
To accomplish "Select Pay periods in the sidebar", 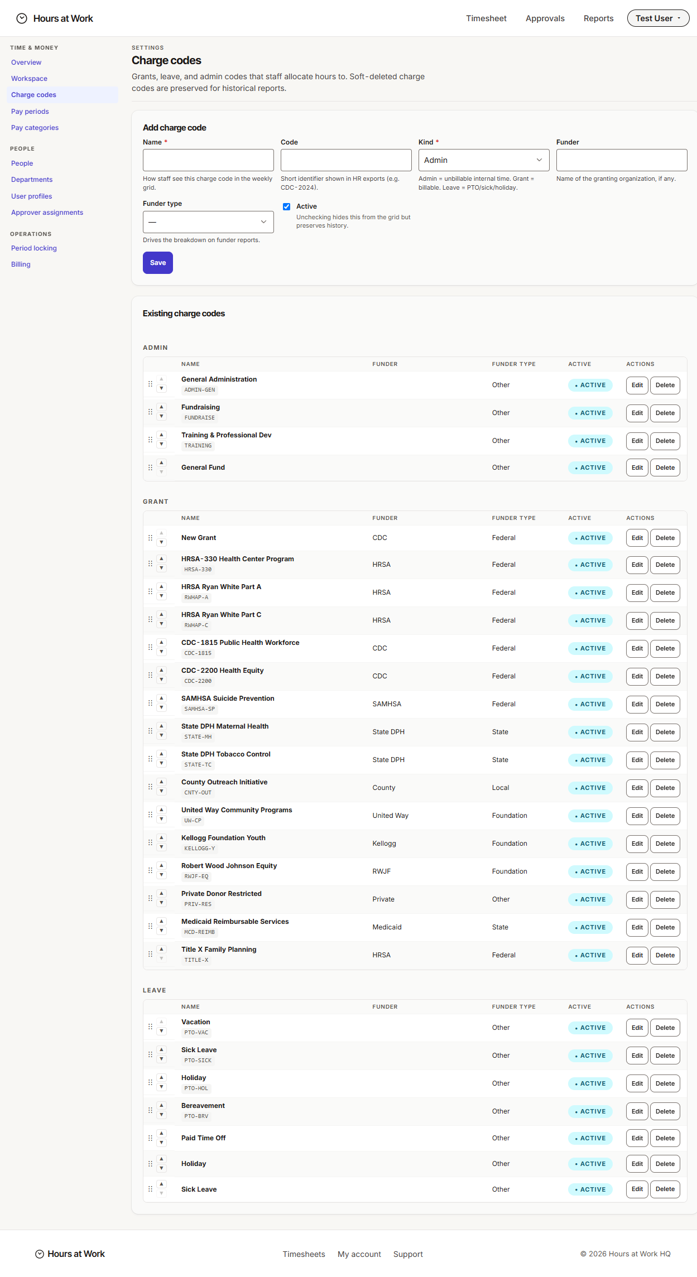I will [x=30, y=112].
